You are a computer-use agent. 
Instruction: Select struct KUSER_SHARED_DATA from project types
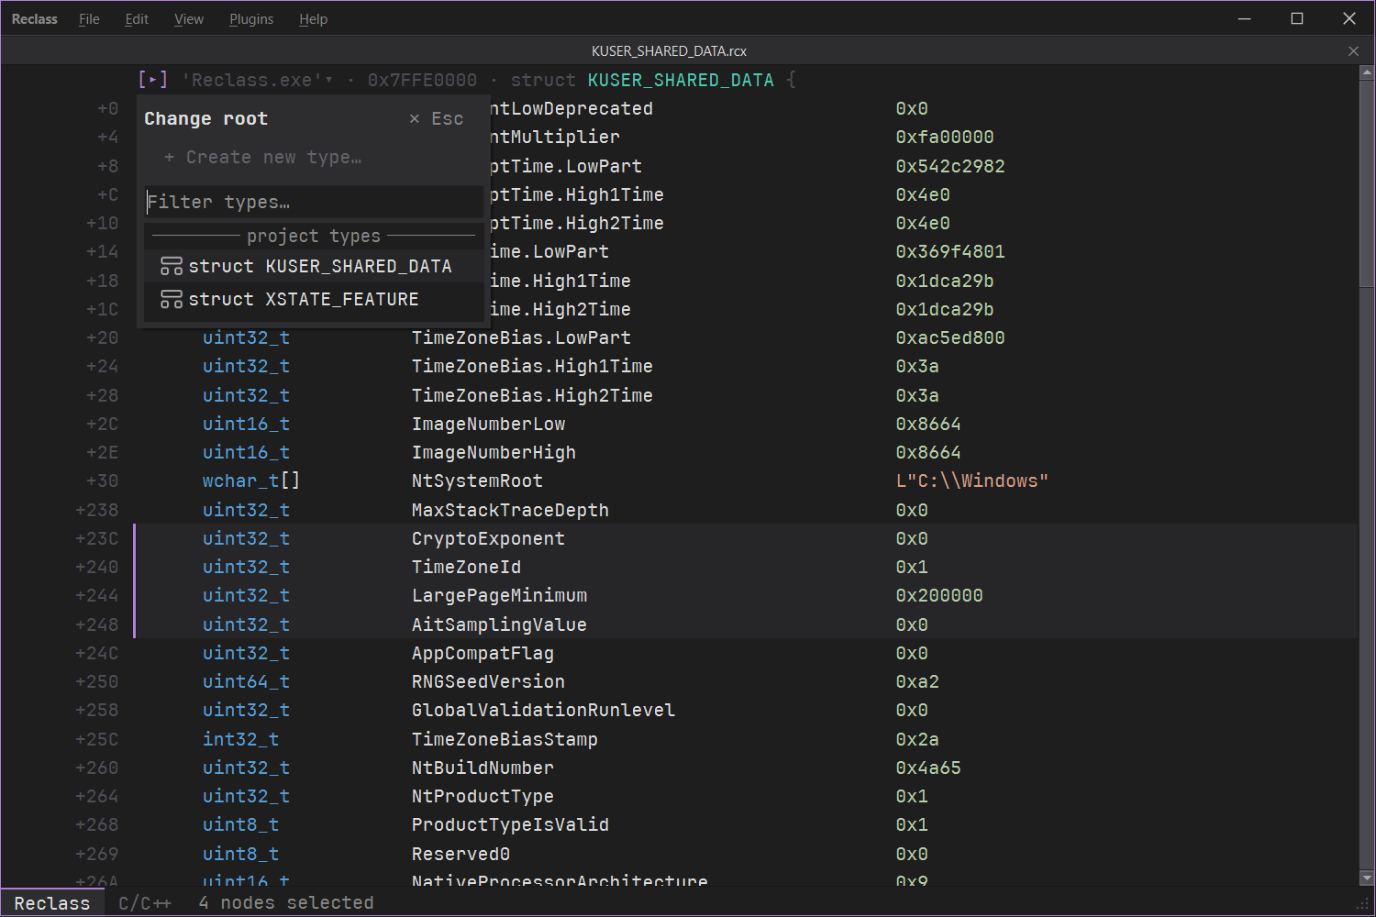[314, 266]
